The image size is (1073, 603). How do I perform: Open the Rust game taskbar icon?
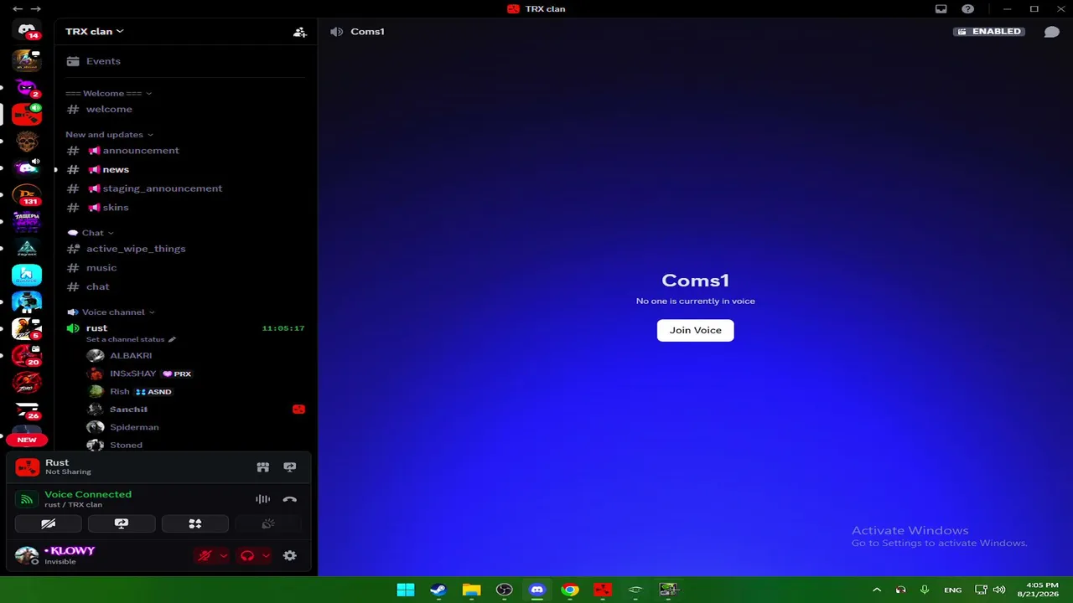(603, 590)
